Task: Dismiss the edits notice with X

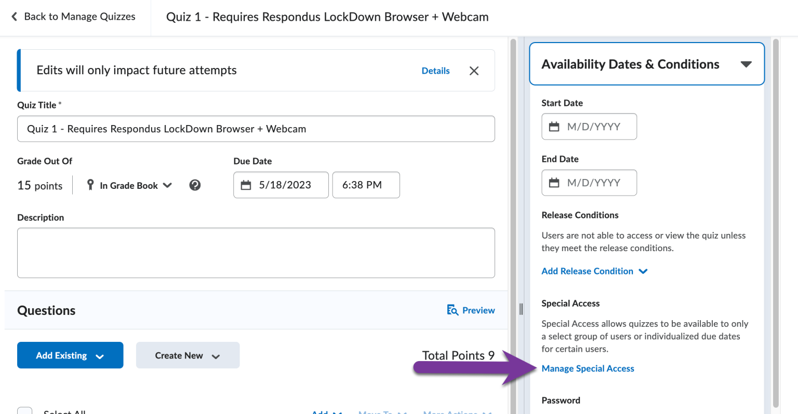Action: click(474, 71)
